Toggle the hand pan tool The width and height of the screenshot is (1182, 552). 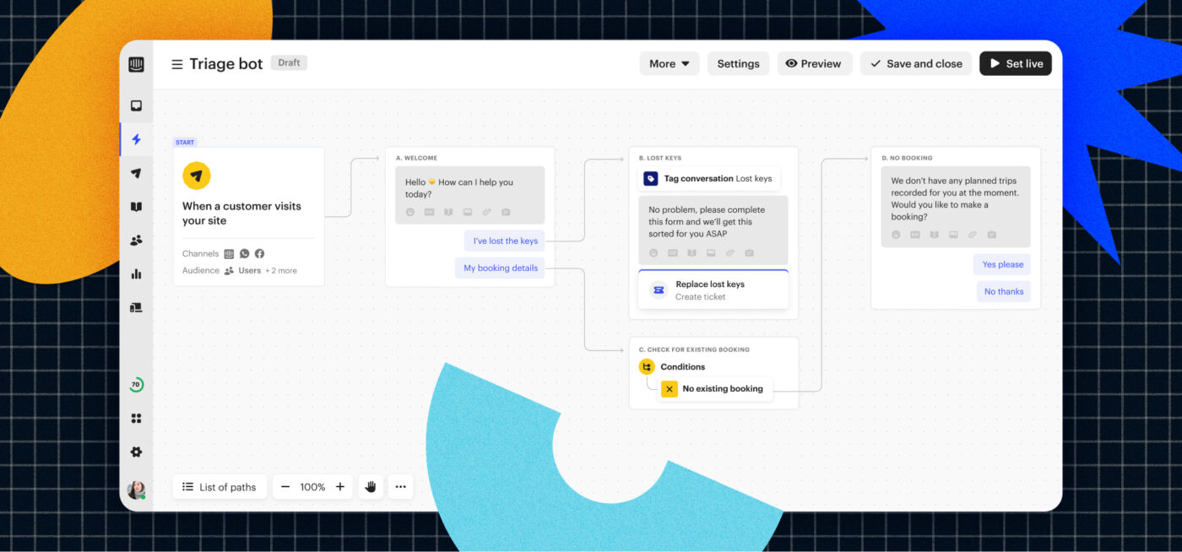[370, 487]
